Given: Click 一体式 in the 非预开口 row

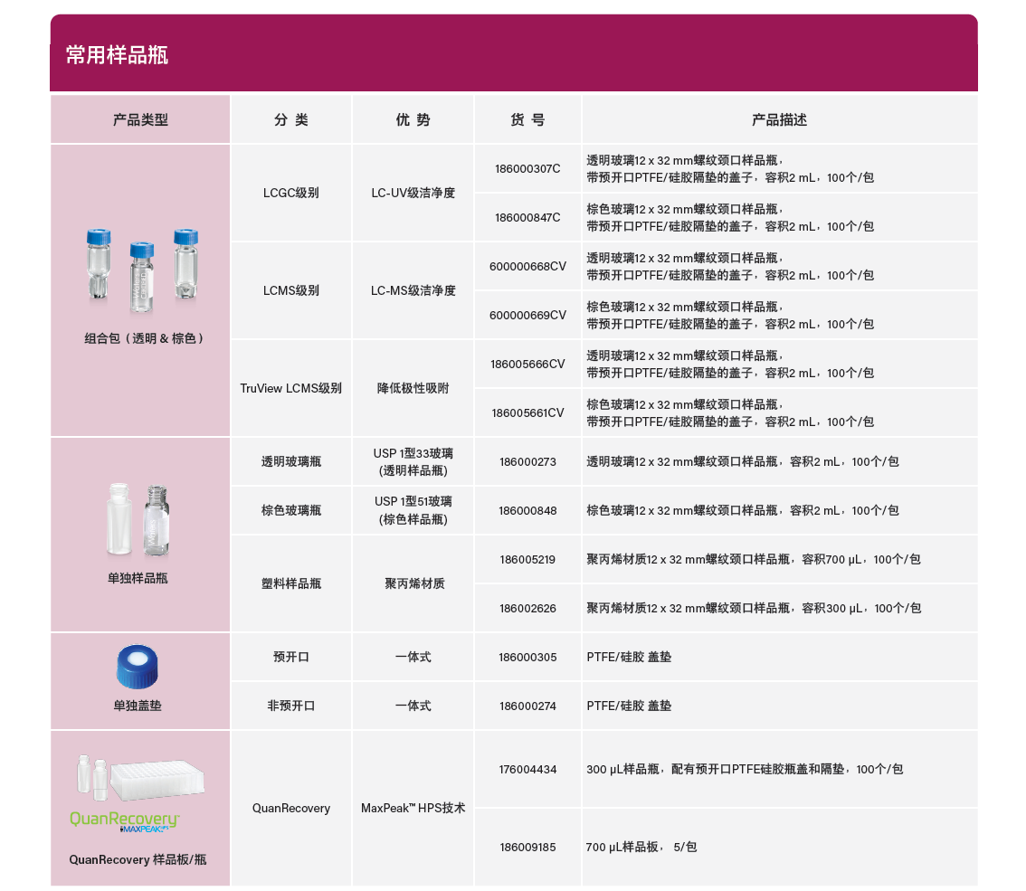Looking at the screenshot, I should (413, 706).
